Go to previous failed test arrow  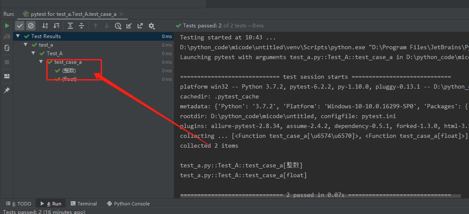click(x=96, y=26)
